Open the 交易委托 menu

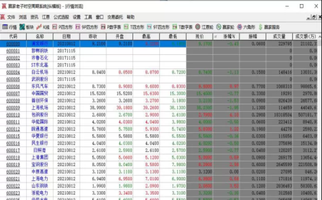115,17
